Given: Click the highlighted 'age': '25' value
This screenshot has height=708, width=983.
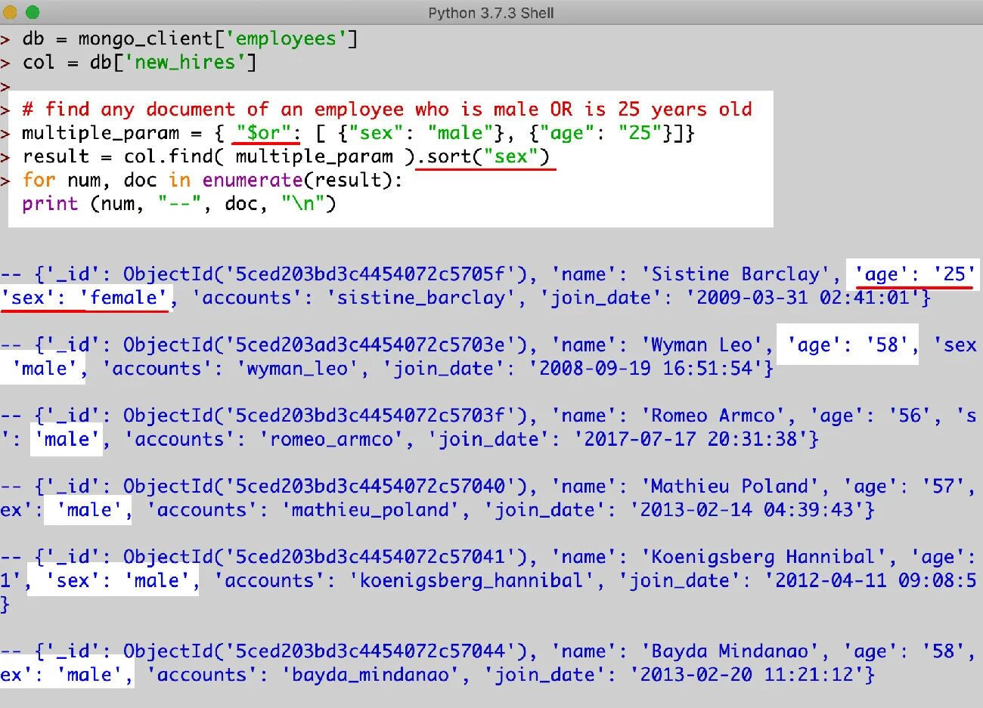Looking at the screenshot, I should coord(915,274).
